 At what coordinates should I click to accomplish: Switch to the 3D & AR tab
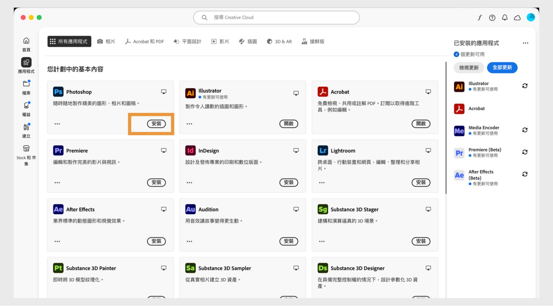[x=279, y=41]
